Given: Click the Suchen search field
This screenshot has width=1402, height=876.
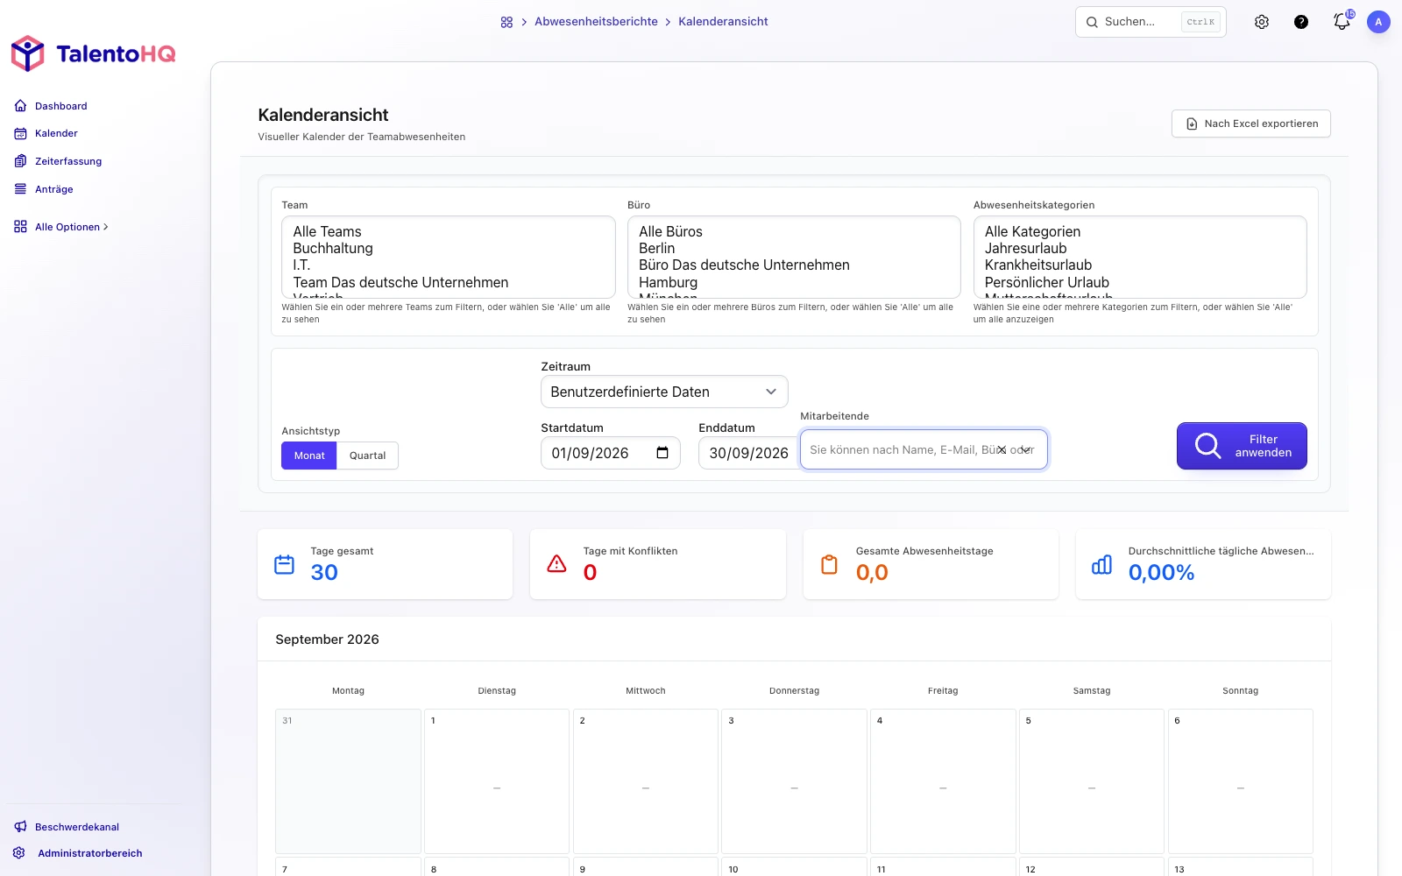Looking at the screenshot, I should 1151,22.
